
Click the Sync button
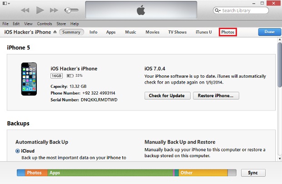[253, 173]
